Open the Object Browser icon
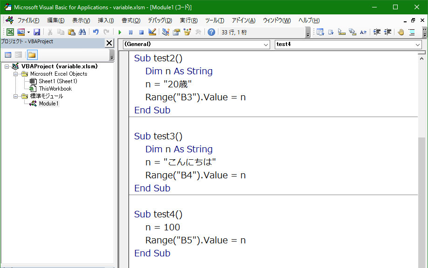The image size is (428, 268). (x=187, y=32)
